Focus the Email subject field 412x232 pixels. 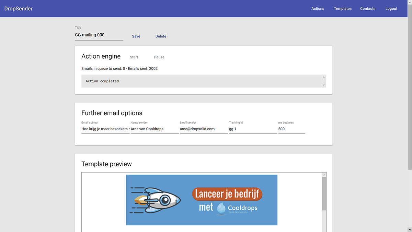(x=105, y=129)
